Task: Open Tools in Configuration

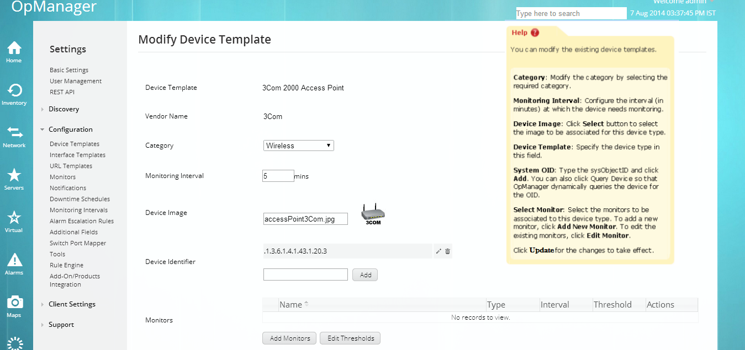Action: click(57, 254)
